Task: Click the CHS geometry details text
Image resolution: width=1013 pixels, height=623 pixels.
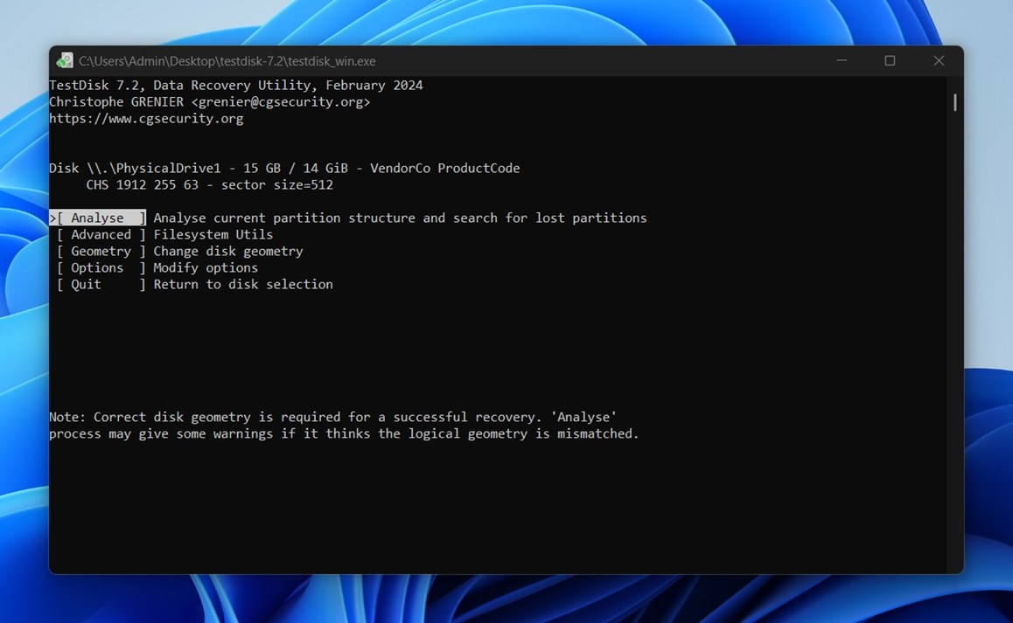Action: [209, 184]
